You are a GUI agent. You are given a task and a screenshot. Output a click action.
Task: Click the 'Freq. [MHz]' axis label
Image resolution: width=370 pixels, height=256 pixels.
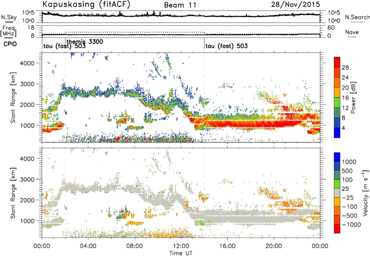tap(9, 31)
